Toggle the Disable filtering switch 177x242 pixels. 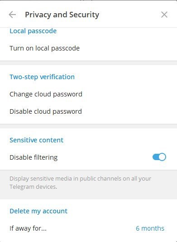click(x=159, y=157)
